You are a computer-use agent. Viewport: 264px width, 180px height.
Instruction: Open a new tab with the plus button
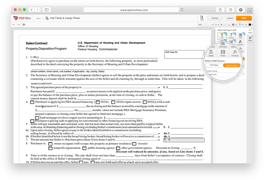(250, 11)
